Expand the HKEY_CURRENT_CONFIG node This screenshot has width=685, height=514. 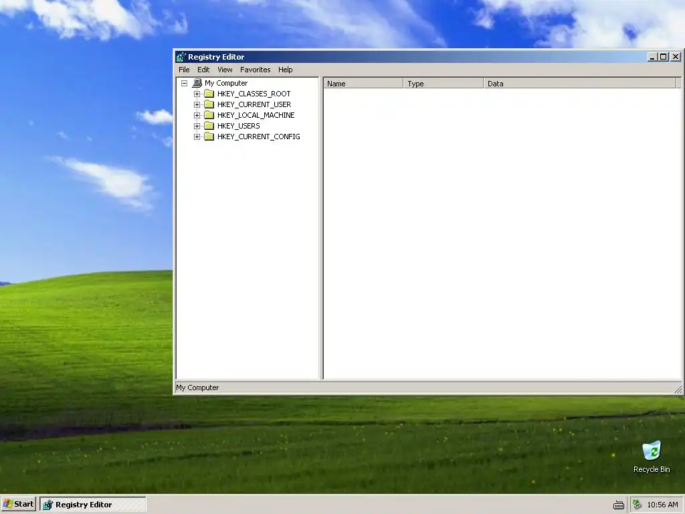tap(197, 137)
